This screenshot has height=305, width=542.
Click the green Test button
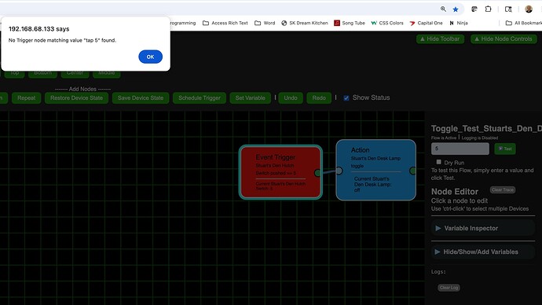505,149
